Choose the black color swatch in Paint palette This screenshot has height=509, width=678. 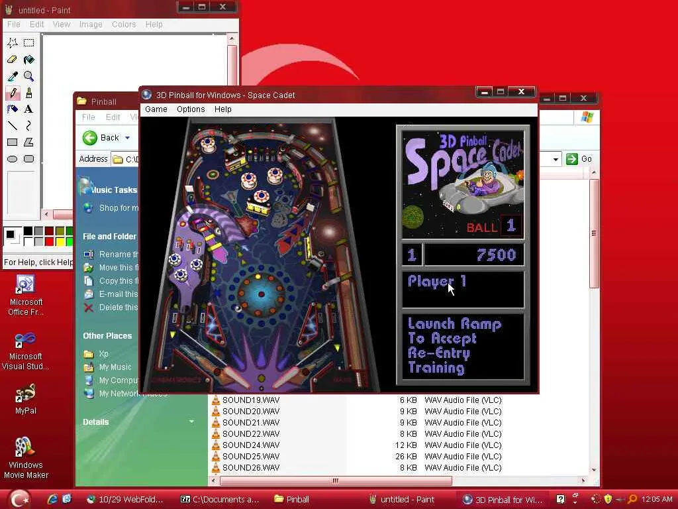[28, 231]
